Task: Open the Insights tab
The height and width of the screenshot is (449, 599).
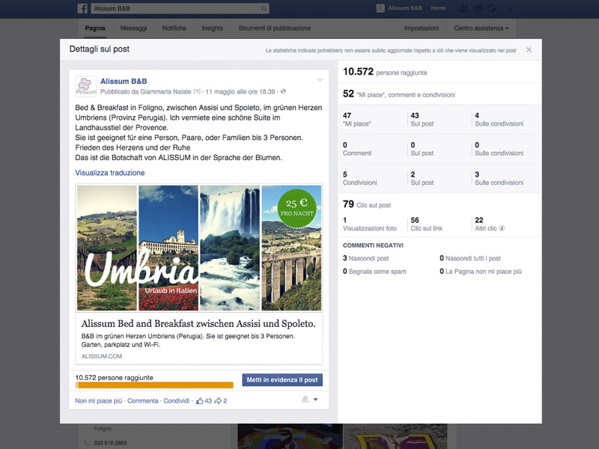Action: [213, 28]
